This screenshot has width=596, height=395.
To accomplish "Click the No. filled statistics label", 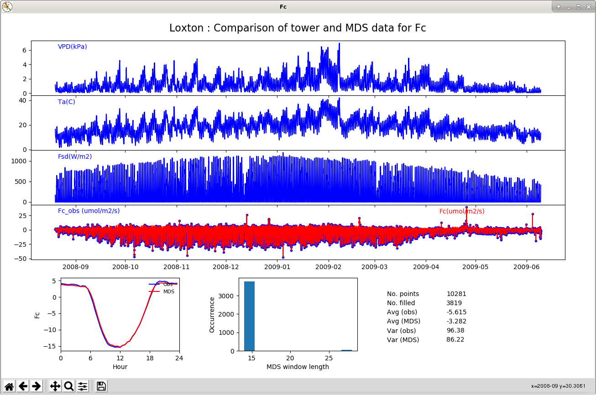I will point(401,303).
